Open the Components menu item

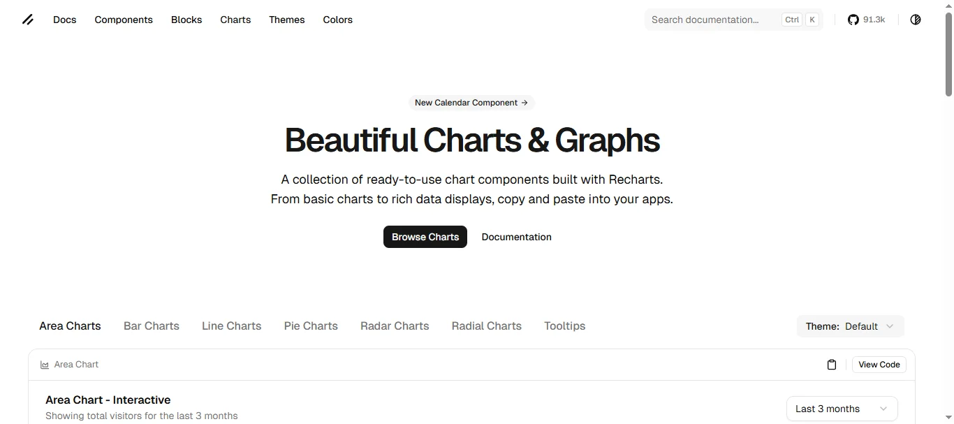click(x=124, y=20)
